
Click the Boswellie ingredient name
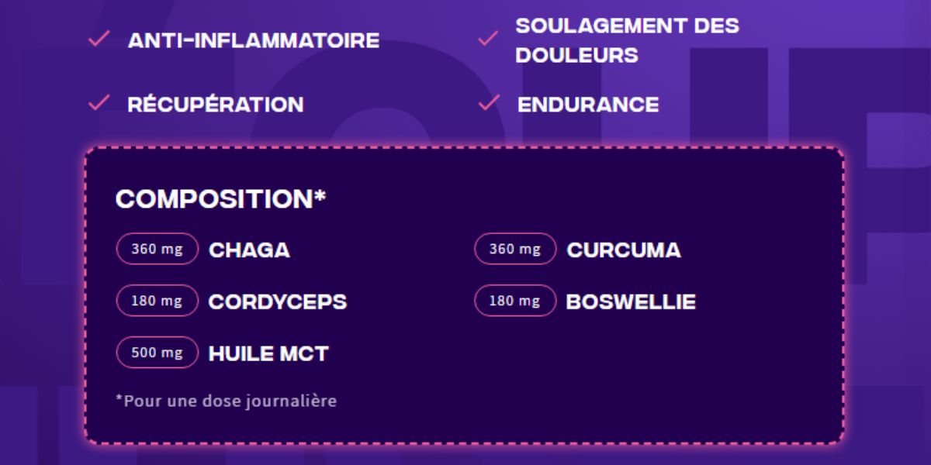click(x=631, y=301)
